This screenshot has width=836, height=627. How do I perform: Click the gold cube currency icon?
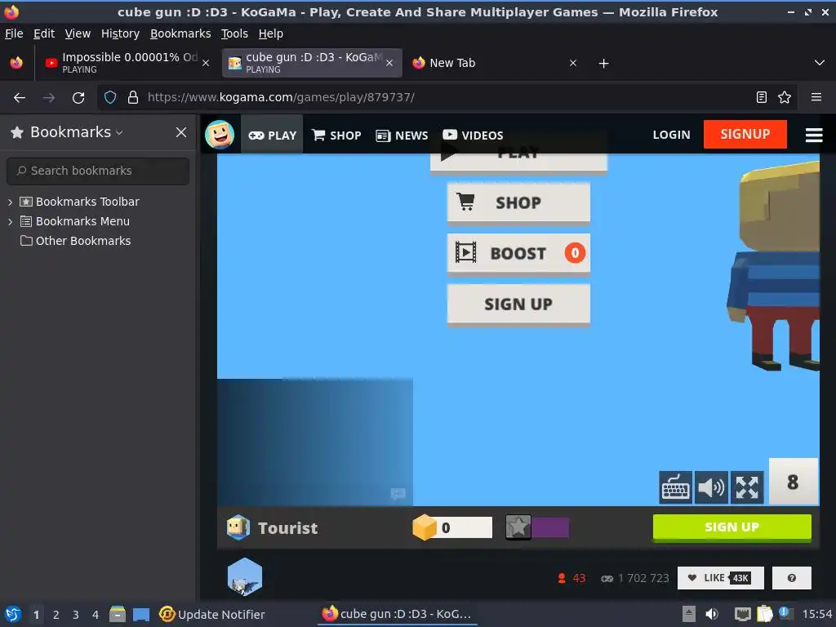[x=425, y=527]
